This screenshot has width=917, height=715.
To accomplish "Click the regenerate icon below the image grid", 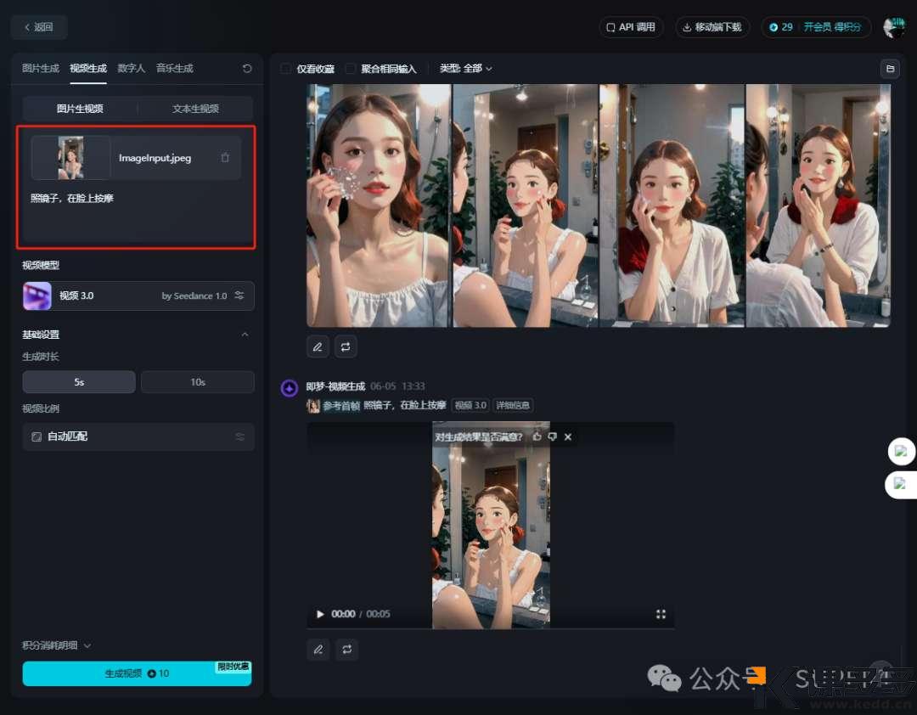I will tap(346, 346).
